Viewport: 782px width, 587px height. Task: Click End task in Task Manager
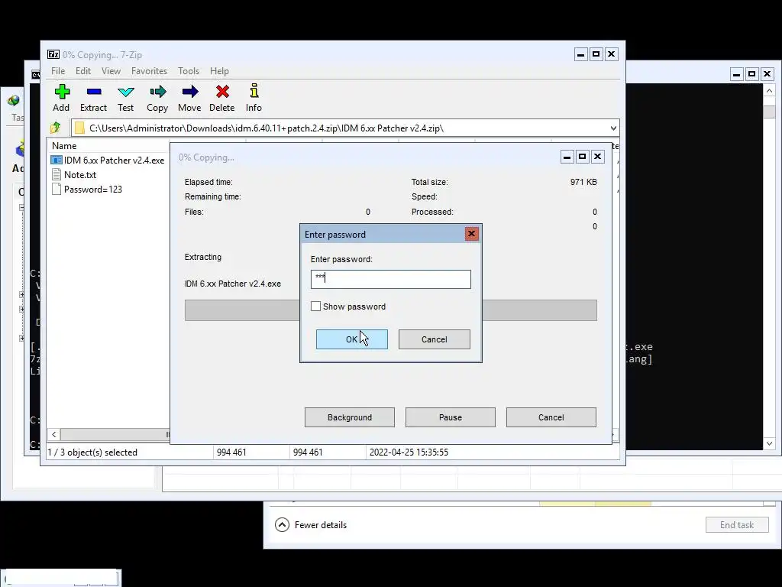point(737,524)
